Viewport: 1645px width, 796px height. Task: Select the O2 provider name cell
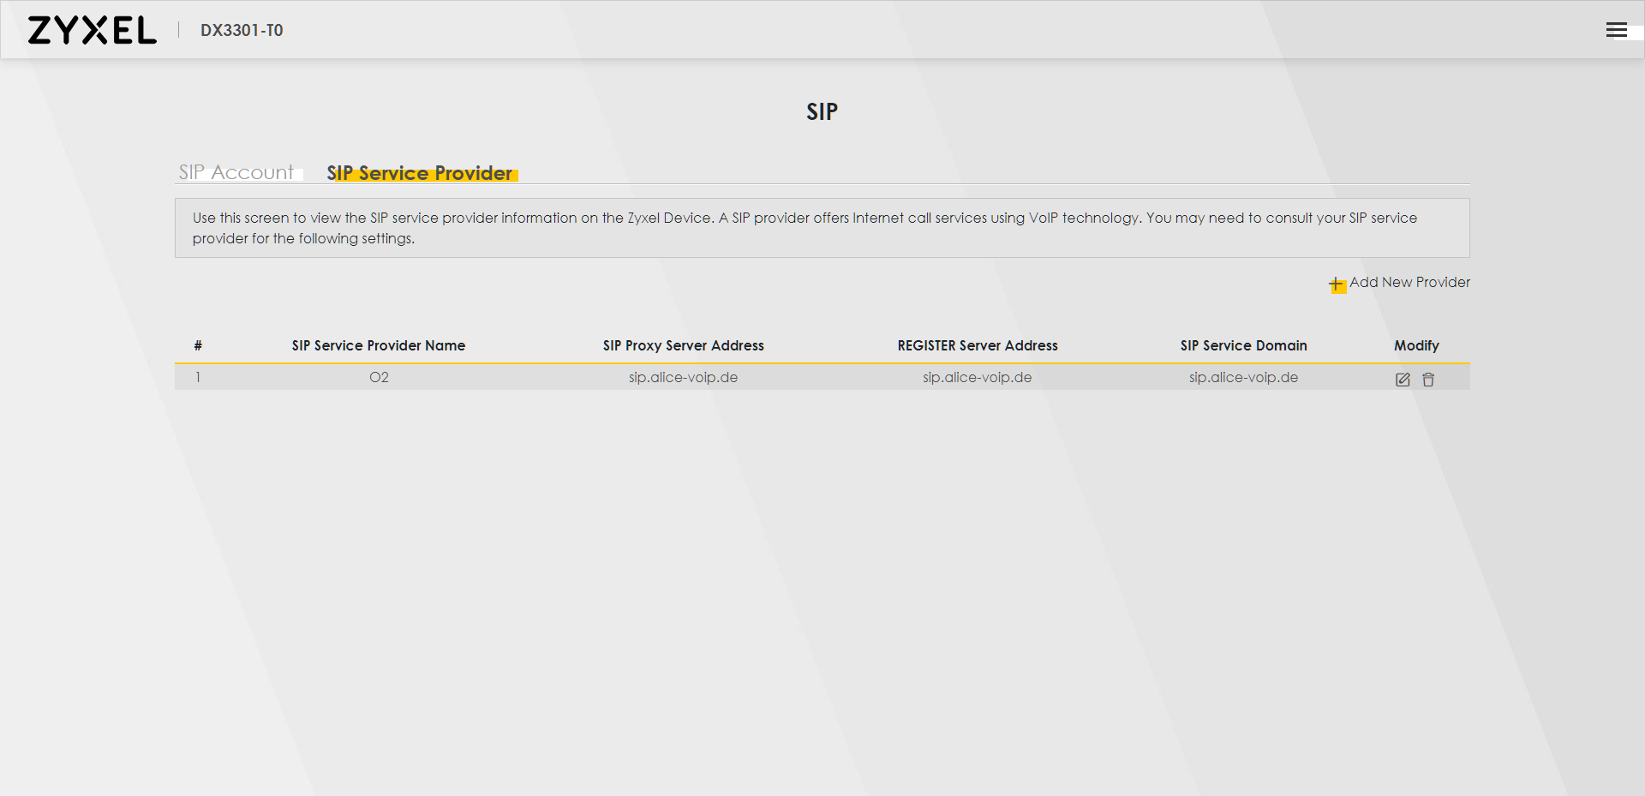tap(379, 377)
